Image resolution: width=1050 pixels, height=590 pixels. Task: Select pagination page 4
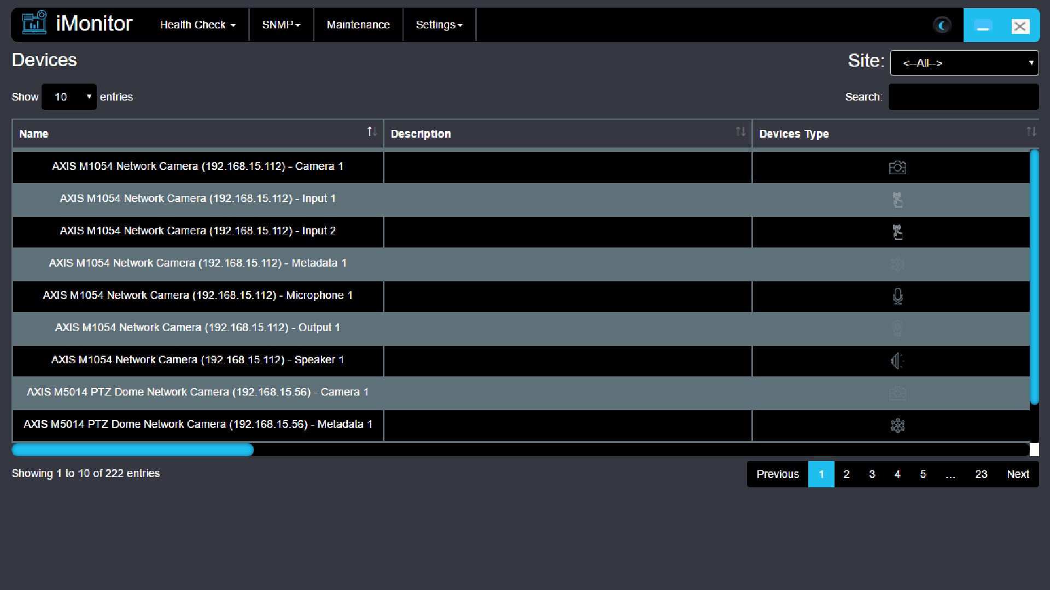click(897, 474)
